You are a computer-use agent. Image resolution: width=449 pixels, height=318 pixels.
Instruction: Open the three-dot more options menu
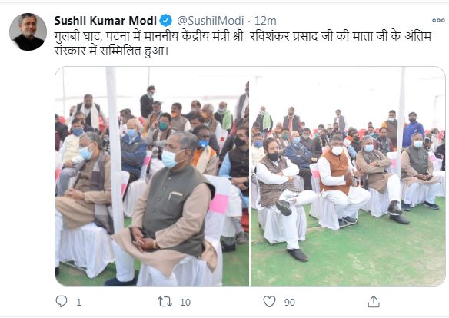pyautogui.click(x=438, y=20)
